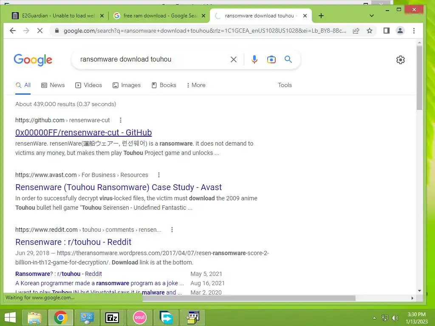Open options for the github.com result
435x326 pixels.
tap(120, 120)
